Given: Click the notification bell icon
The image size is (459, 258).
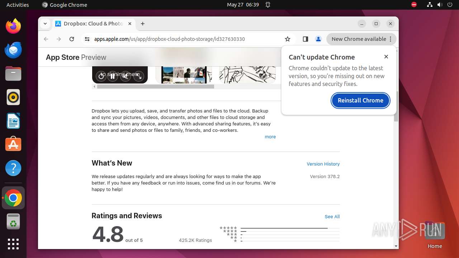Looking at the screenshot, I should click(268, 5).
